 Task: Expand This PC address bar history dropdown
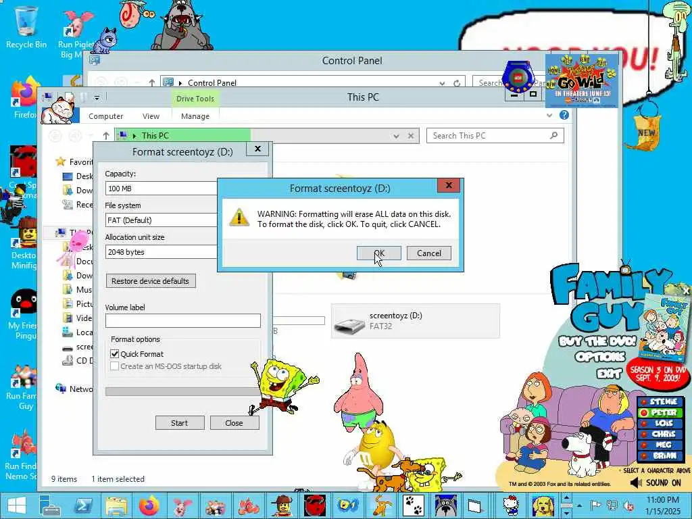[x=396, y=136]
